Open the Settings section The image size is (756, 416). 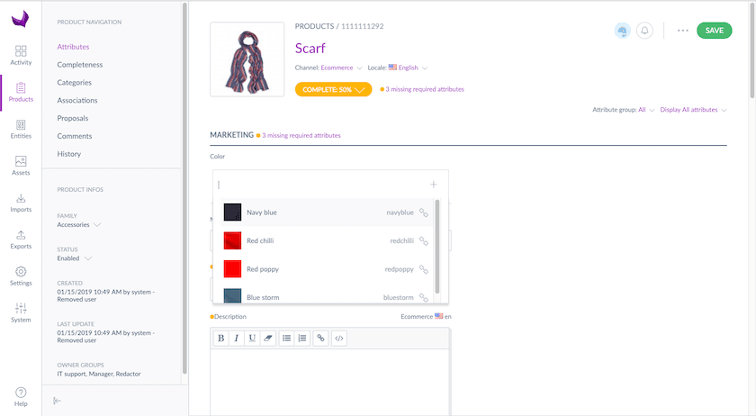21,276
